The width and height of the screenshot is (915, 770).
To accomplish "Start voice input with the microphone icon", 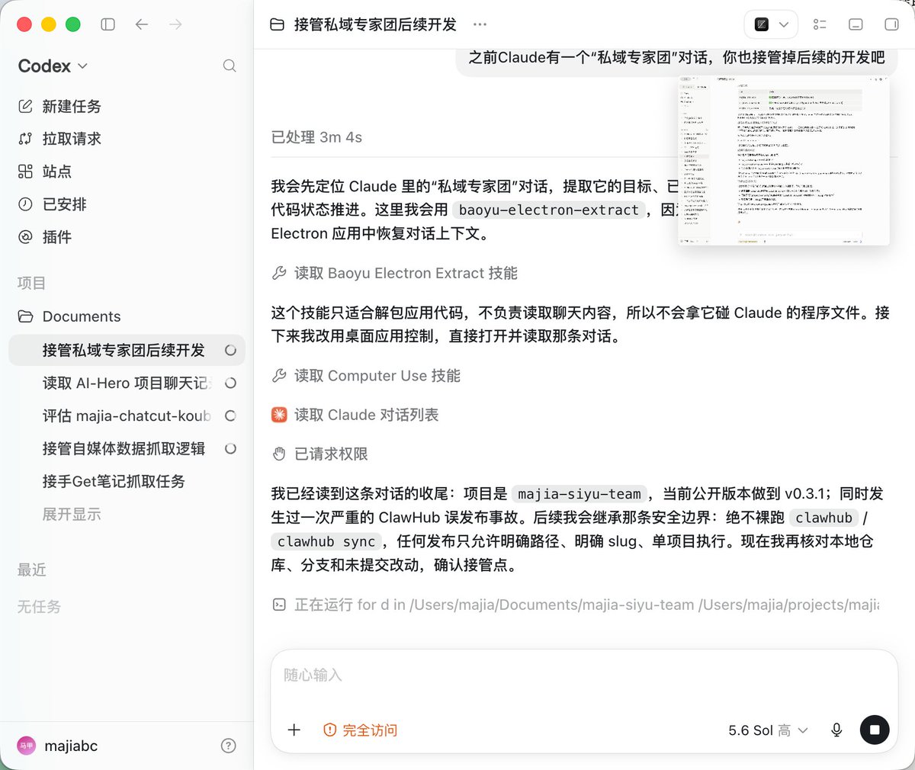I will [836, 730].
